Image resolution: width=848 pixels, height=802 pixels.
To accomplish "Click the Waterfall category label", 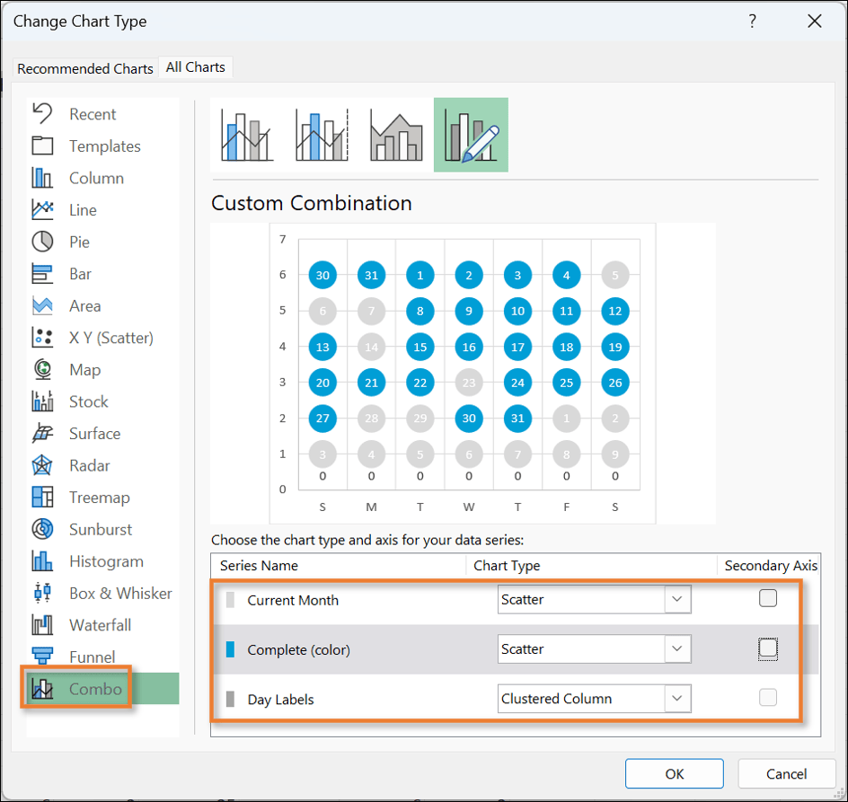I will [101, 625].
